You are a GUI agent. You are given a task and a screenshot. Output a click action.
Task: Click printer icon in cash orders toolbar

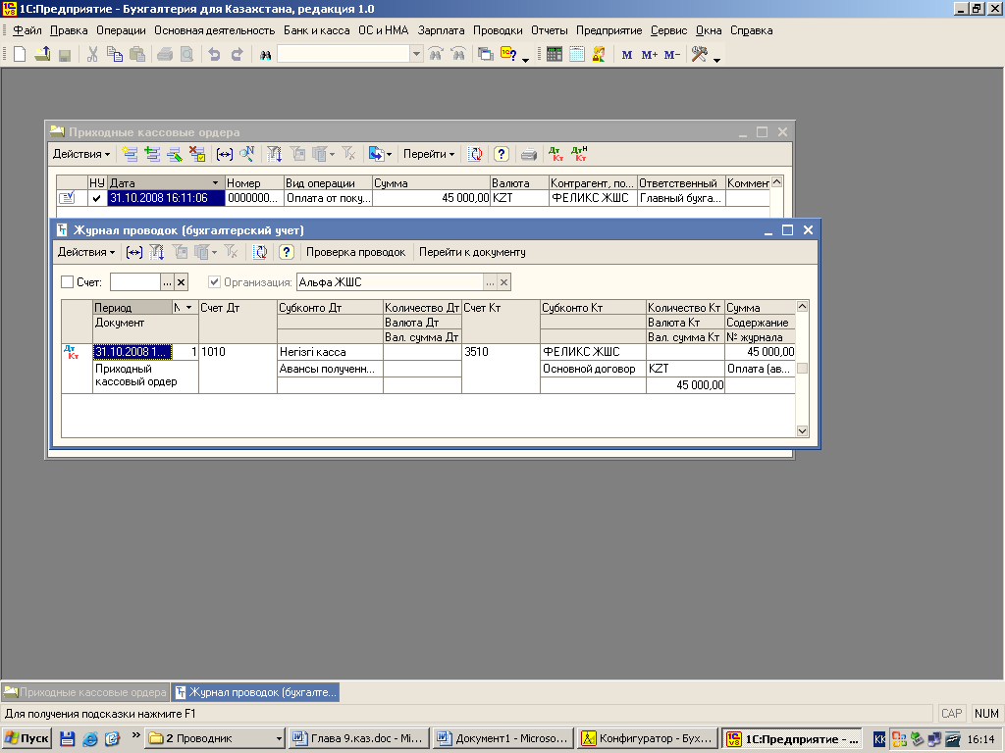click(529, 154)
